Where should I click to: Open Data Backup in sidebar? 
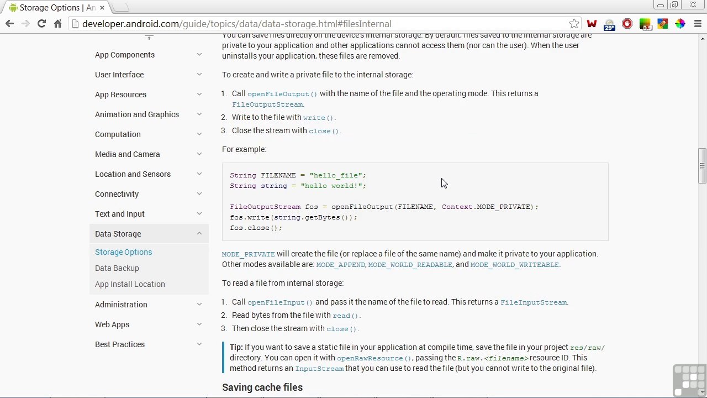[x=117, y=268]
